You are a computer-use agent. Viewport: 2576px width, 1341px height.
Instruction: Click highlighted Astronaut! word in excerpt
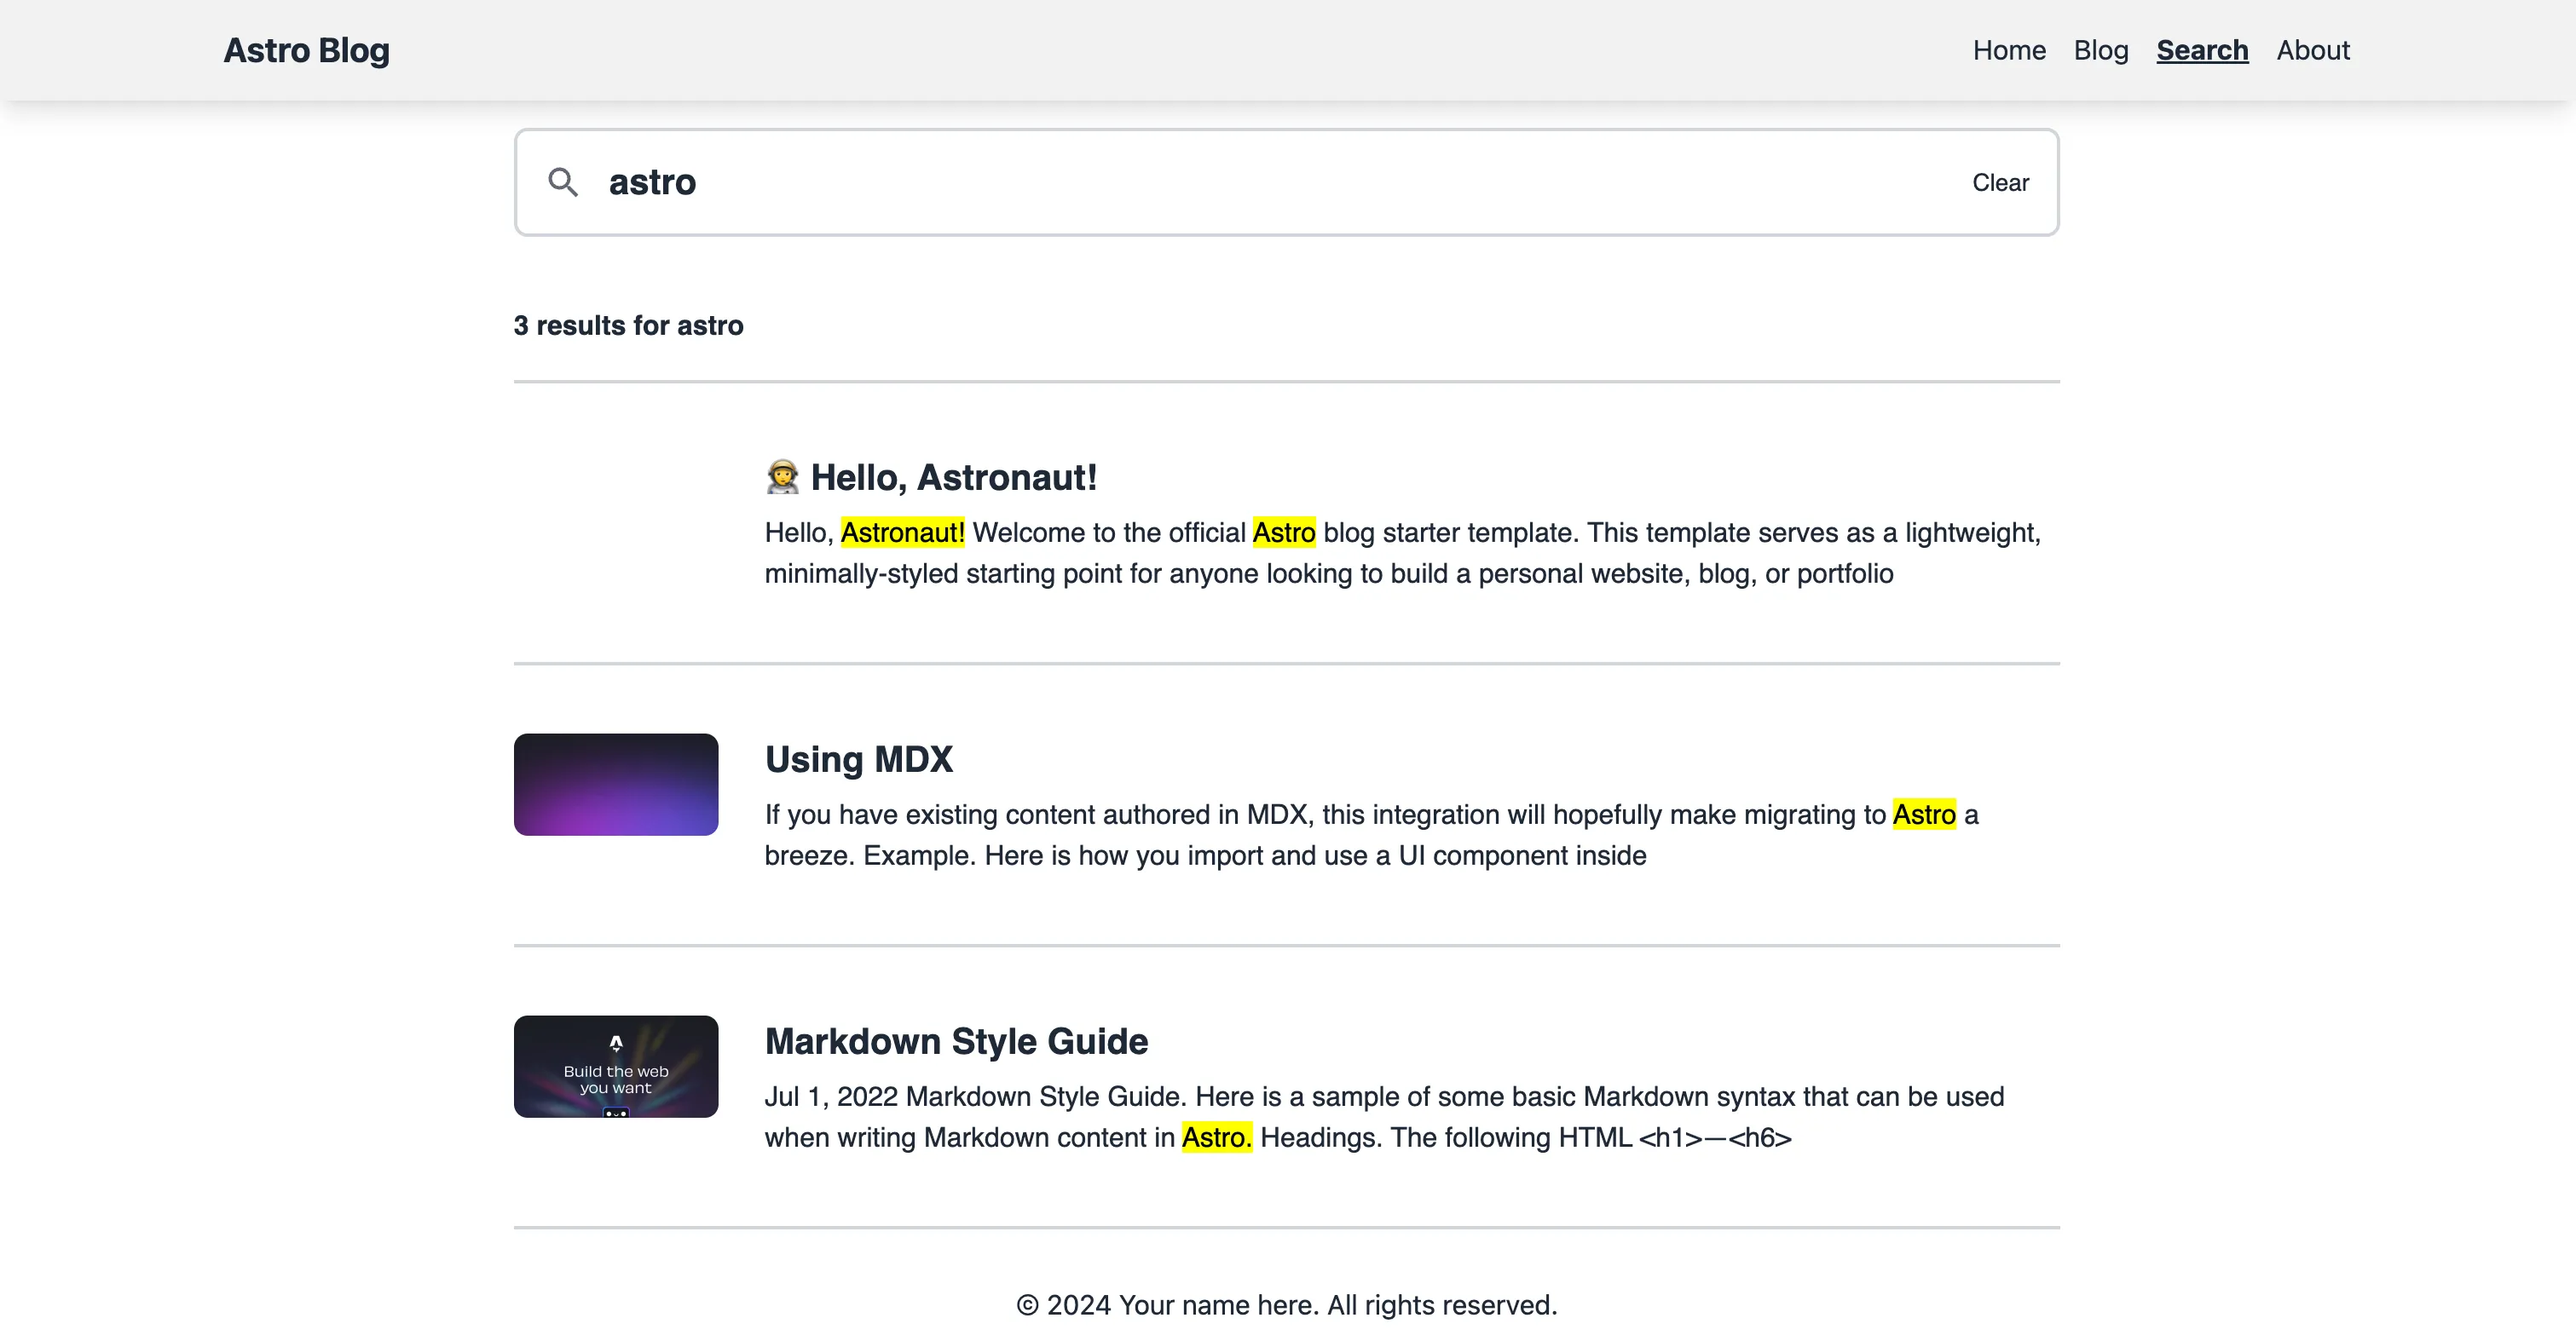tap(902, 532)
